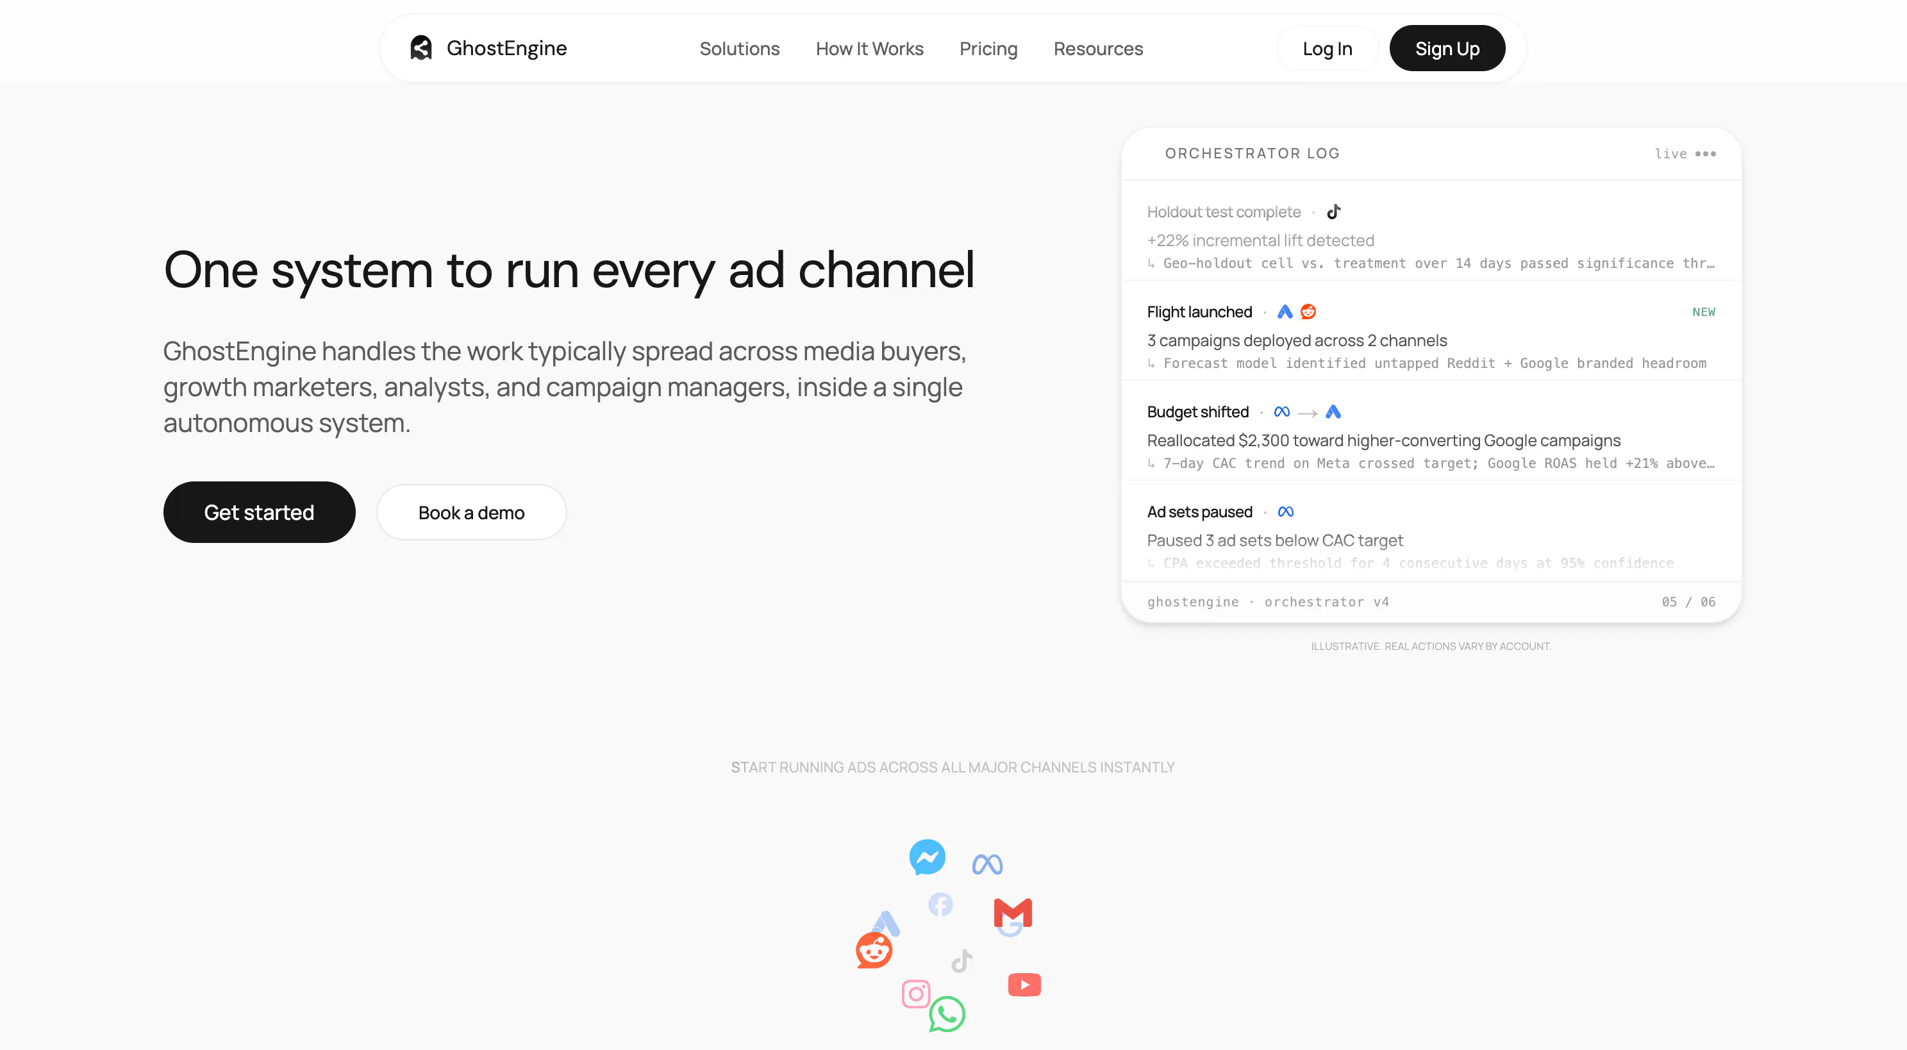The height and width of the screenshot is (1050, 1907).
Task: Select the WhatsApp icon in the channel cluster
Action: [947, 1015]
